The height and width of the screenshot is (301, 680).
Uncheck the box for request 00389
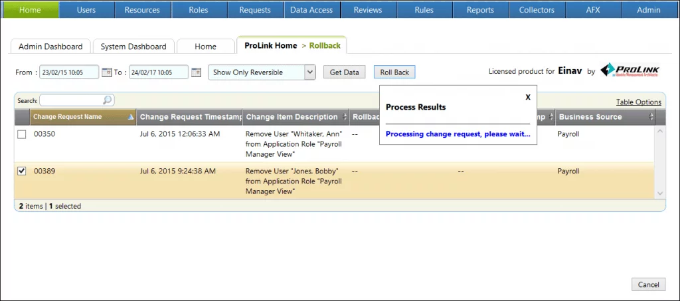point(22,171)
